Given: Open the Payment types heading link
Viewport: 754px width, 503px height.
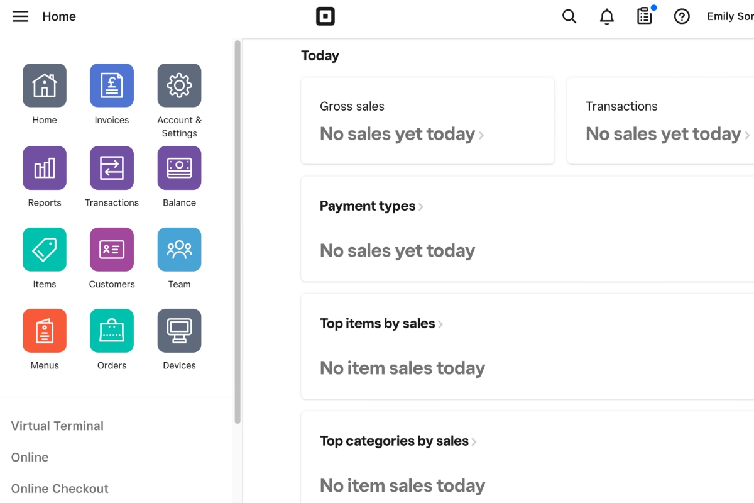Looking at the screenshot, I should point(368,206).
